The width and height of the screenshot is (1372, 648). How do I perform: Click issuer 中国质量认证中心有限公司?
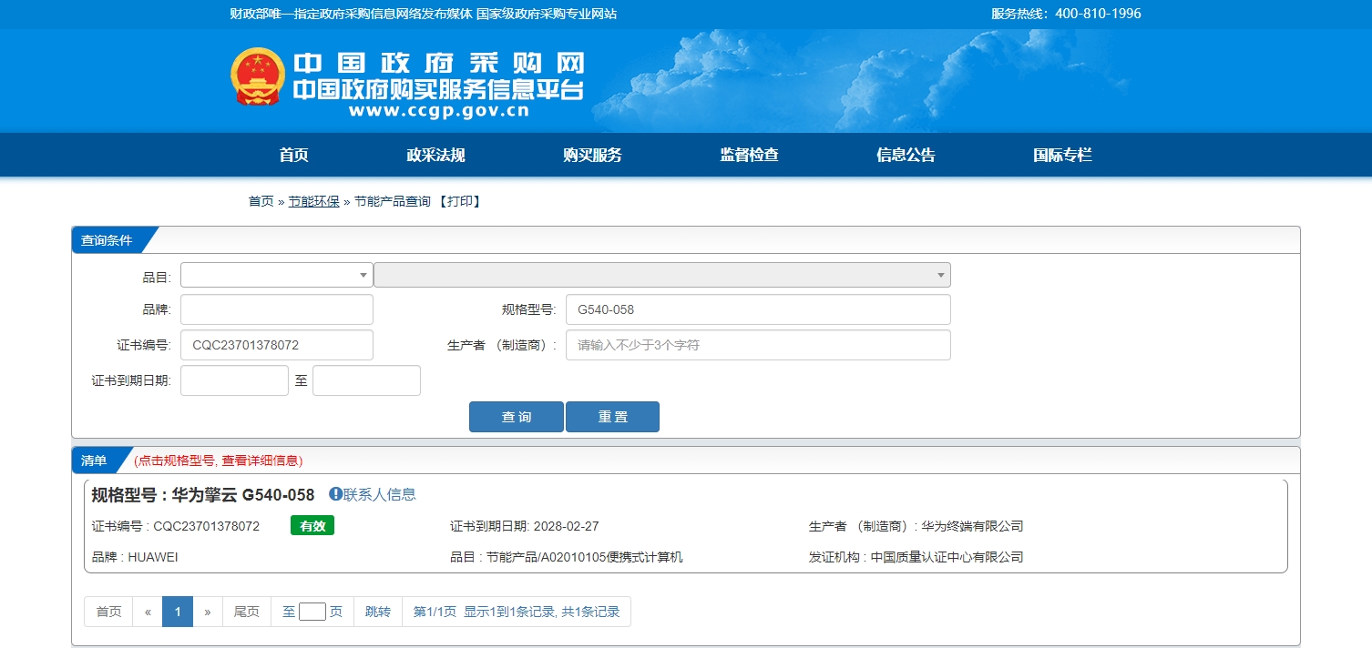point(947,557)
